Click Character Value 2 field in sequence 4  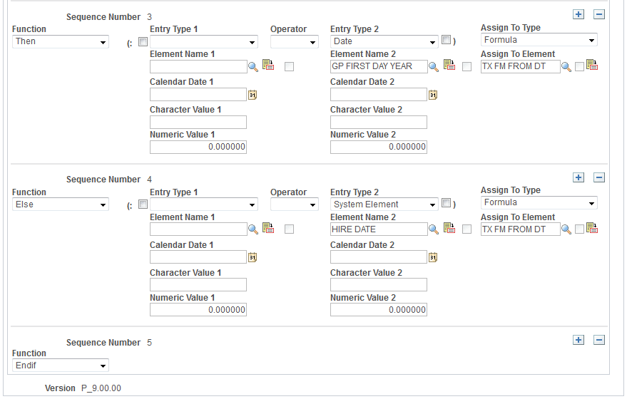coord(378,285)
